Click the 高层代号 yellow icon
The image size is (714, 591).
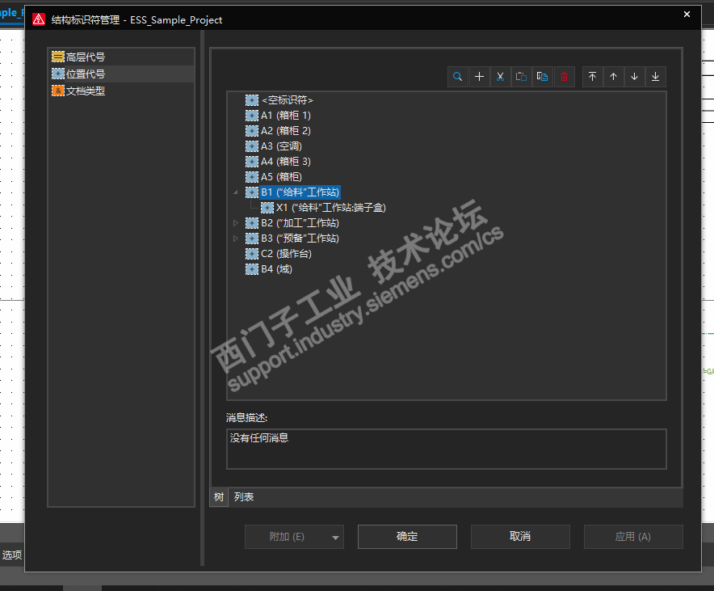tap(58, 57)
